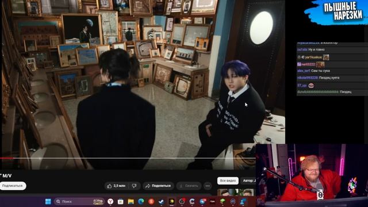The width and height of the screenshot is (368, 207).
Task: Open the recommended video thumbnail below chips
Action: click(236, 193)
